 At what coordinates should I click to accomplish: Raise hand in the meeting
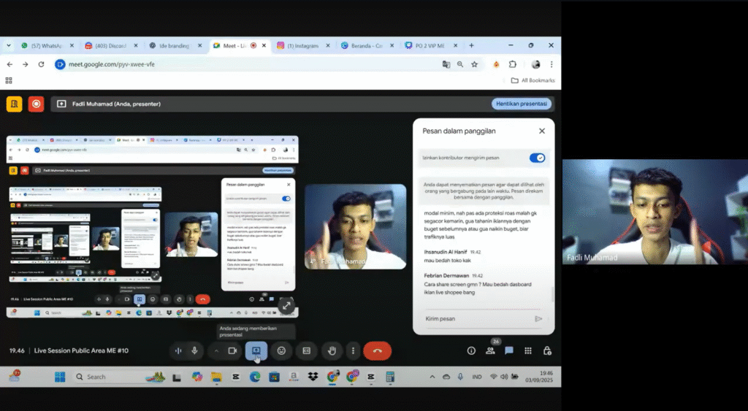pyautogui.click(x=332, y=351)
